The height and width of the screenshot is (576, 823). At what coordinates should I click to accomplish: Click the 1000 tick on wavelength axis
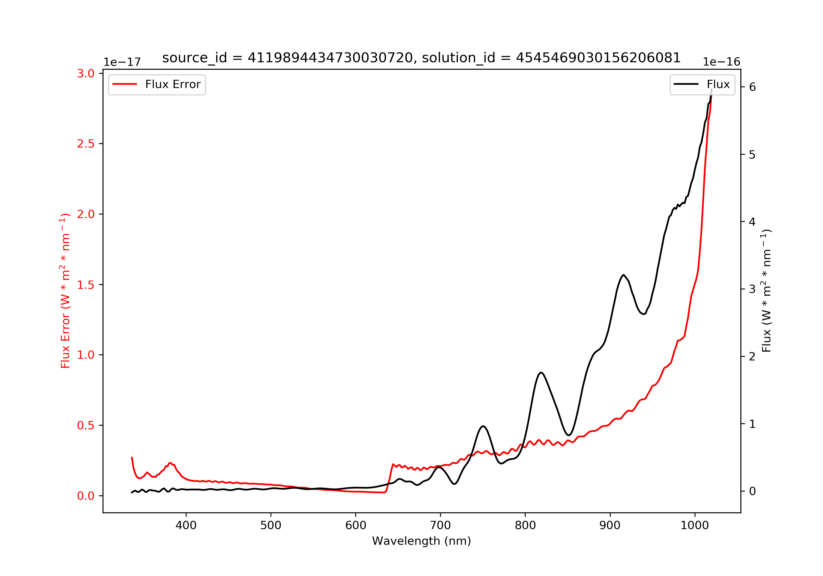[695, 526]
